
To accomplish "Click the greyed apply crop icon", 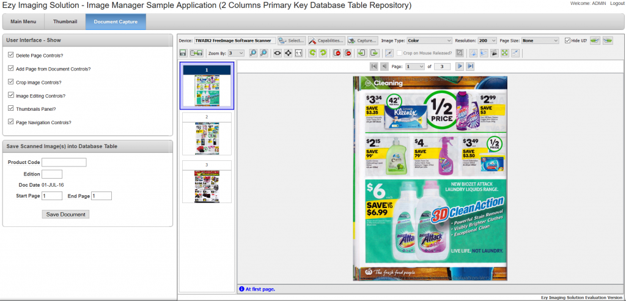I will (460, 53).
